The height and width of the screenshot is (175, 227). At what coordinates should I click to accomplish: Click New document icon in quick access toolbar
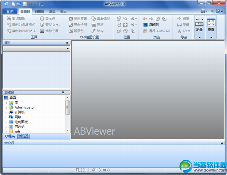click(x=14, y=4)
